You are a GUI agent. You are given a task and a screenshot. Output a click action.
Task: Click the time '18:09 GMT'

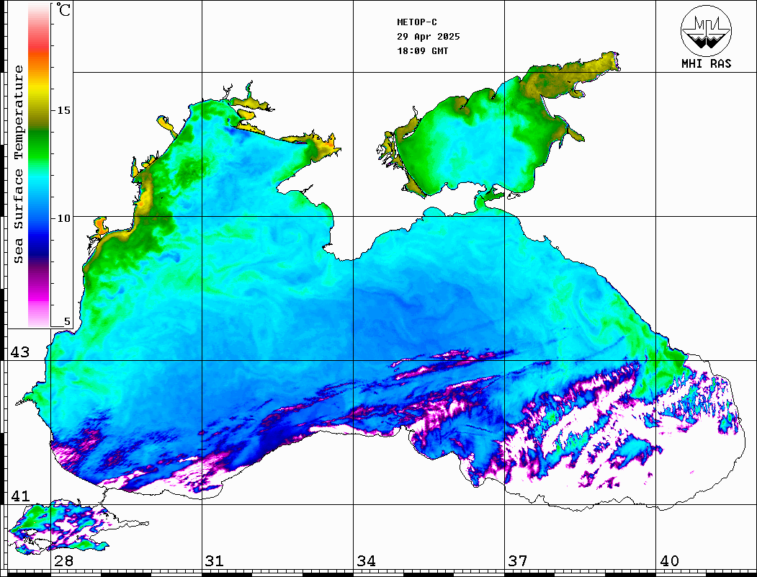(x=422, y=50)
